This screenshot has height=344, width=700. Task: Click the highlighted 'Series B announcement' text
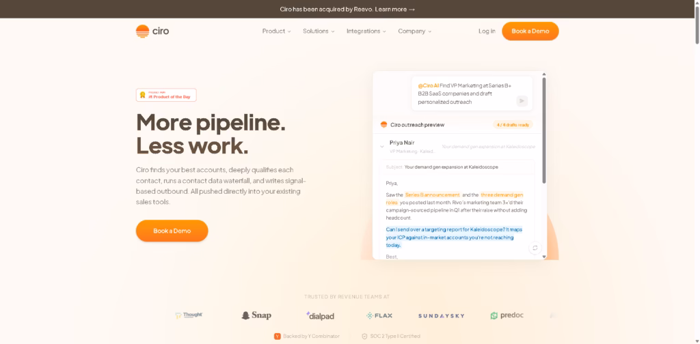432,195
